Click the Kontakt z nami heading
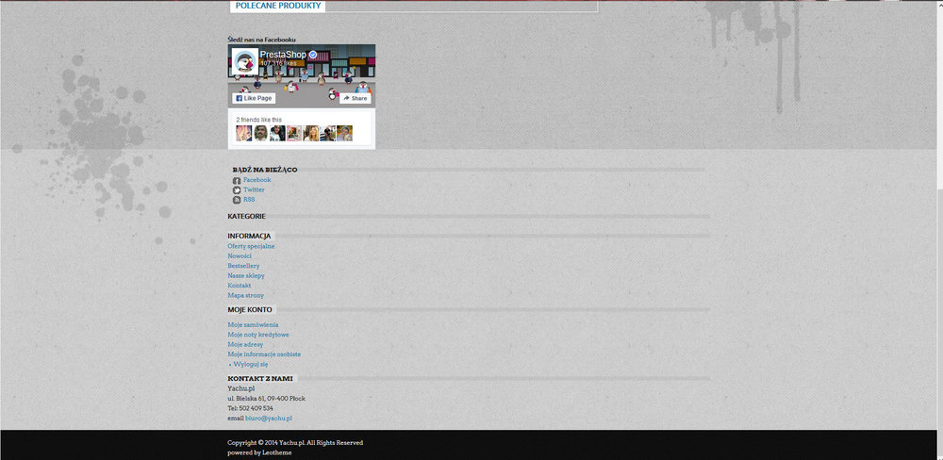This screenshot has width=943, height=460. (260, 378)
